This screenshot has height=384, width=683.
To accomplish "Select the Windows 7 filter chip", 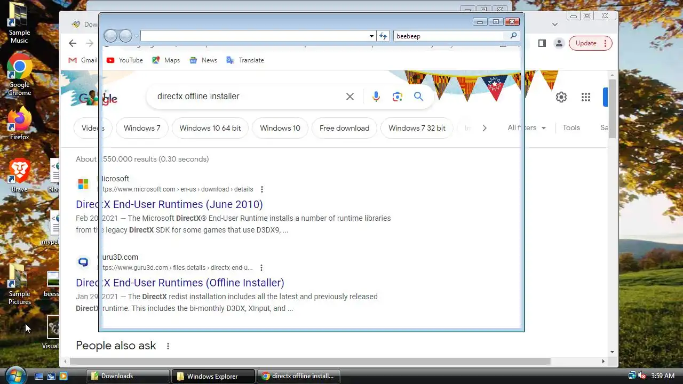I will (x=142, y=128).
